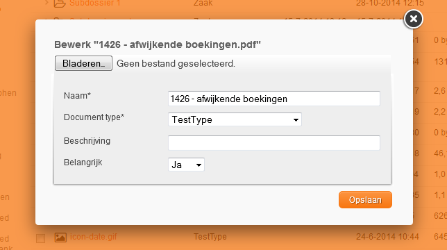Screen dimensions: 447x250
Task: Click the TestType cell in icon-date.gif row
Action: tap(210, 237)
